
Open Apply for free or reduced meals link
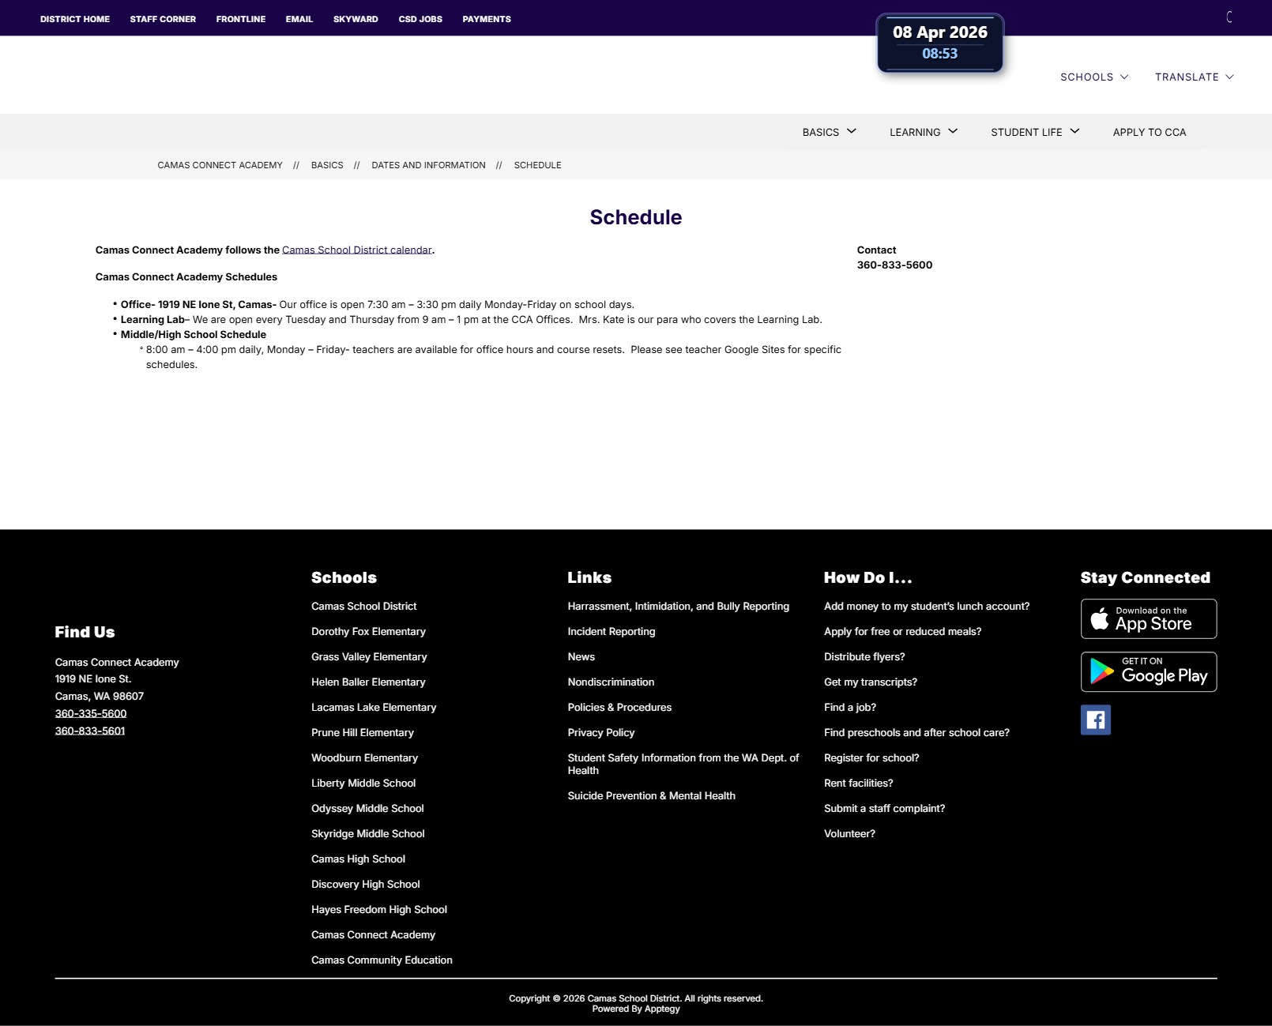(902, 631)
